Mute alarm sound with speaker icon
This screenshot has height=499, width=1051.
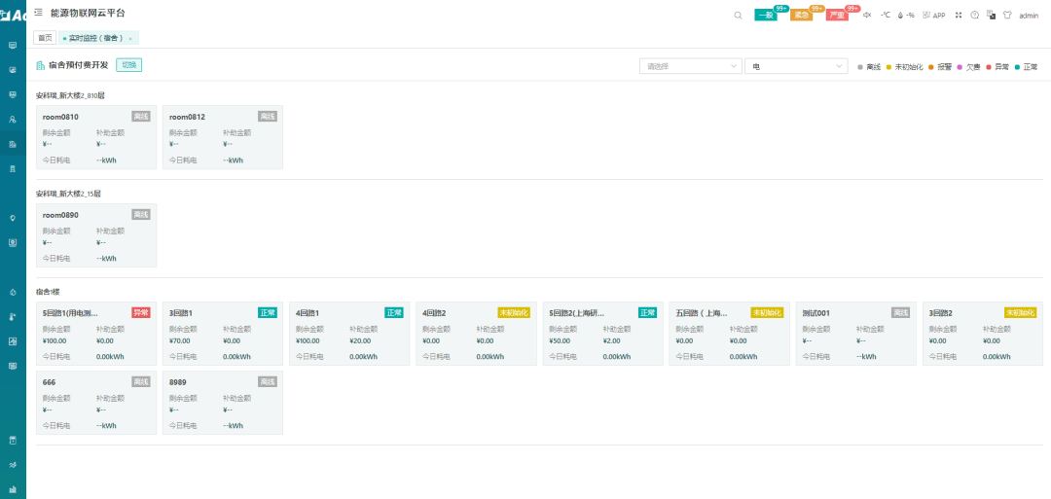point(867,16)
